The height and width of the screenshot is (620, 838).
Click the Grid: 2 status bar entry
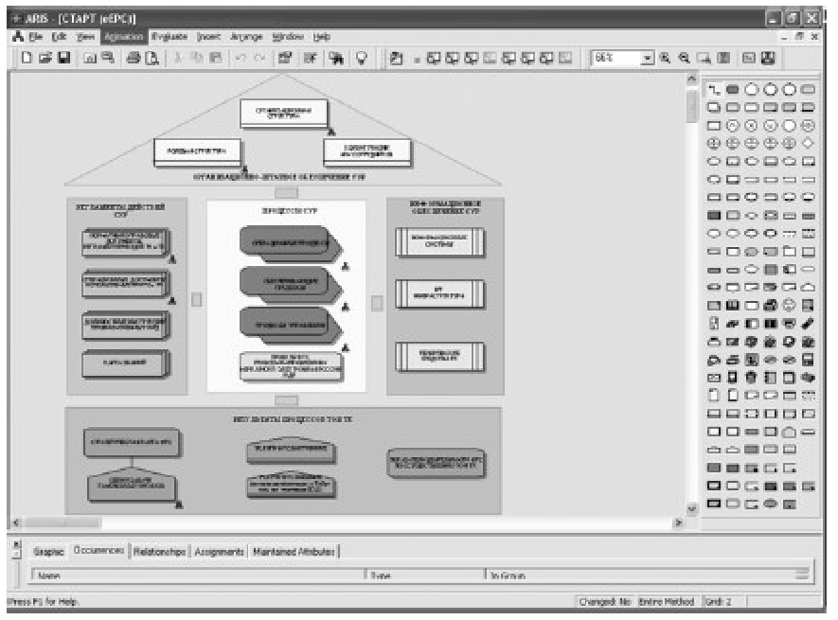722,602
